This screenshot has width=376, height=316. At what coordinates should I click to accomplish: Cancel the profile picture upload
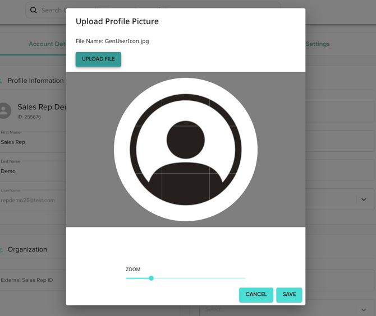256,295
